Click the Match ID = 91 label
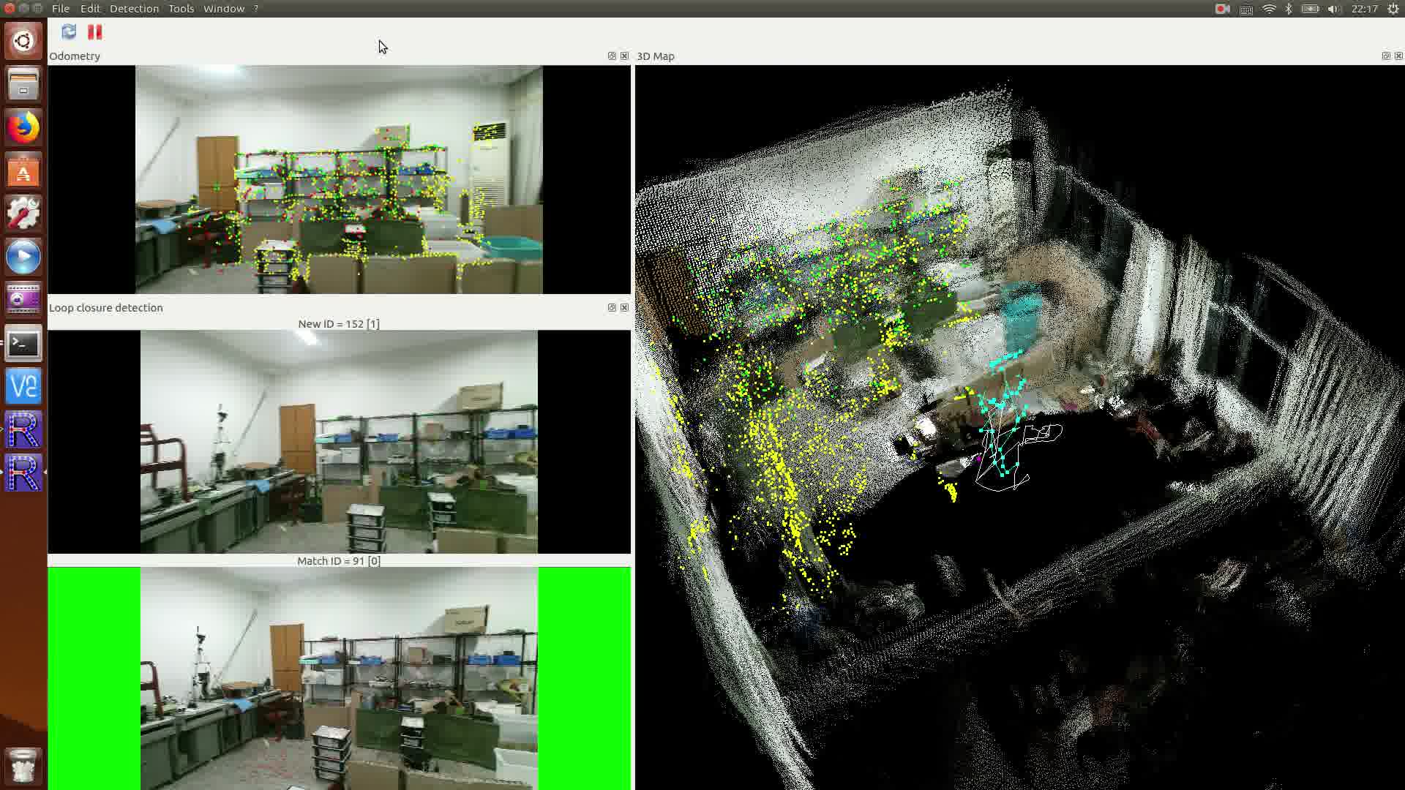 click(x=337, y=560)
